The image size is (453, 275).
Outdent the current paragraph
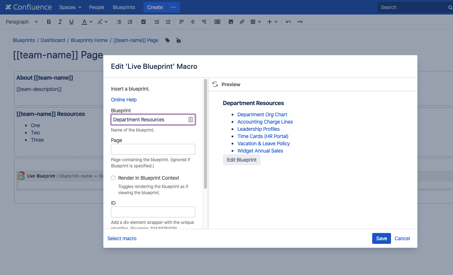pos(157,22)
